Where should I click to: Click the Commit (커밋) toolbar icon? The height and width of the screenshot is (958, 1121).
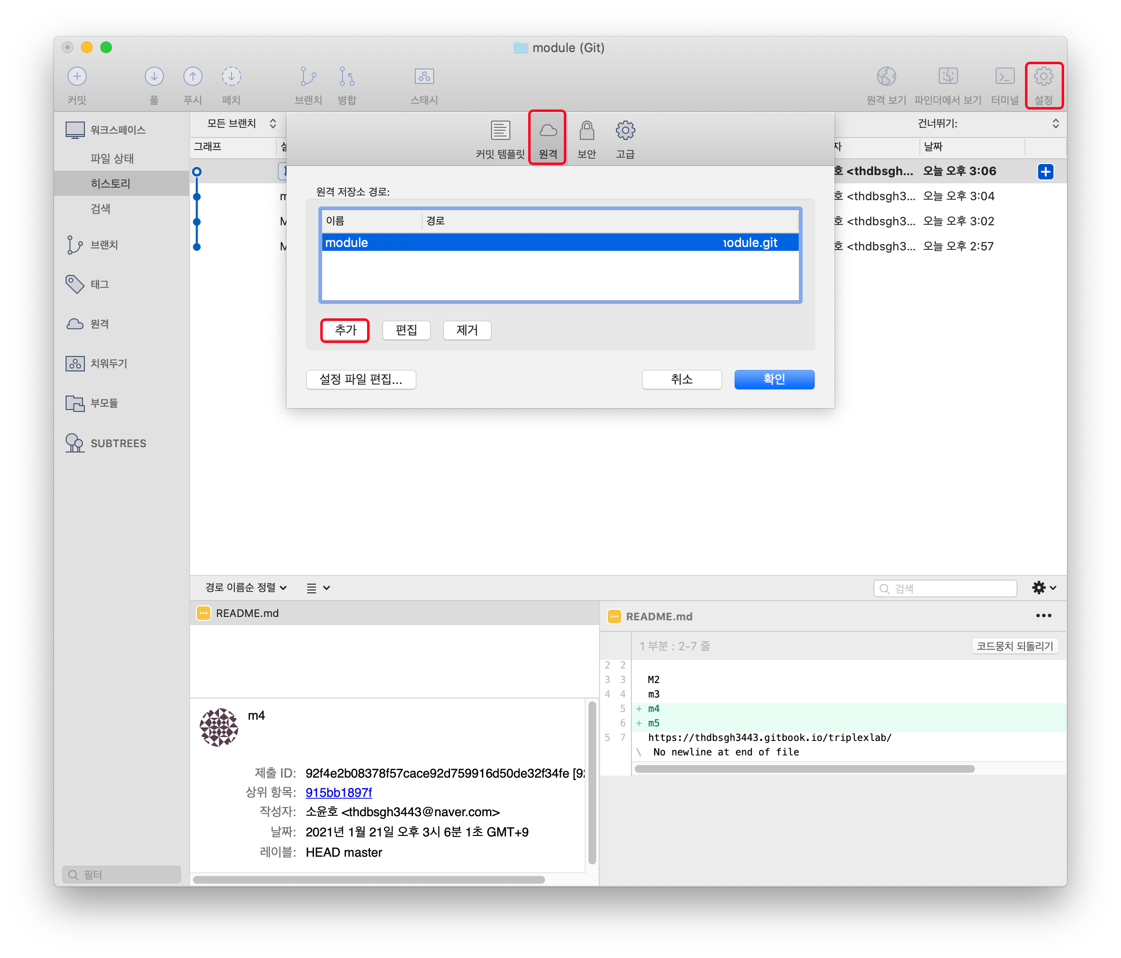click(77, 77)
